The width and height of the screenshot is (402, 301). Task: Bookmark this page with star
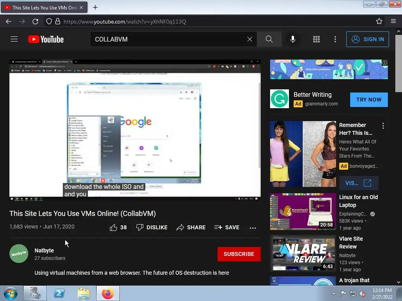[379, 22]
